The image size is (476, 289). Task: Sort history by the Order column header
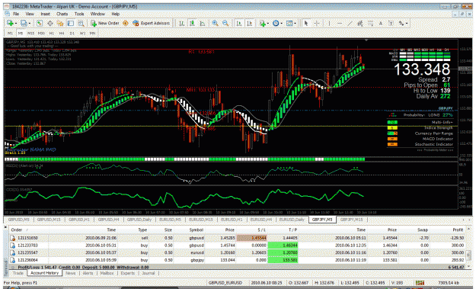pos(17,230)
